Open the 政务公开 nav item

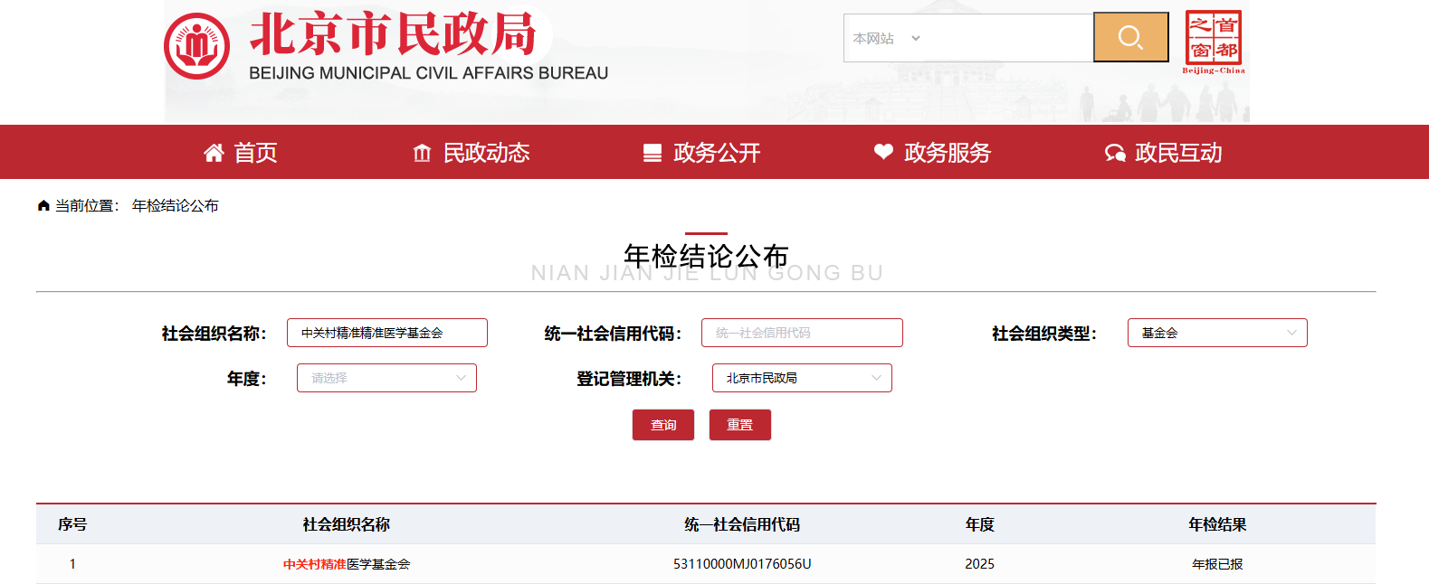pyautogui.click(x=717, y=153)
